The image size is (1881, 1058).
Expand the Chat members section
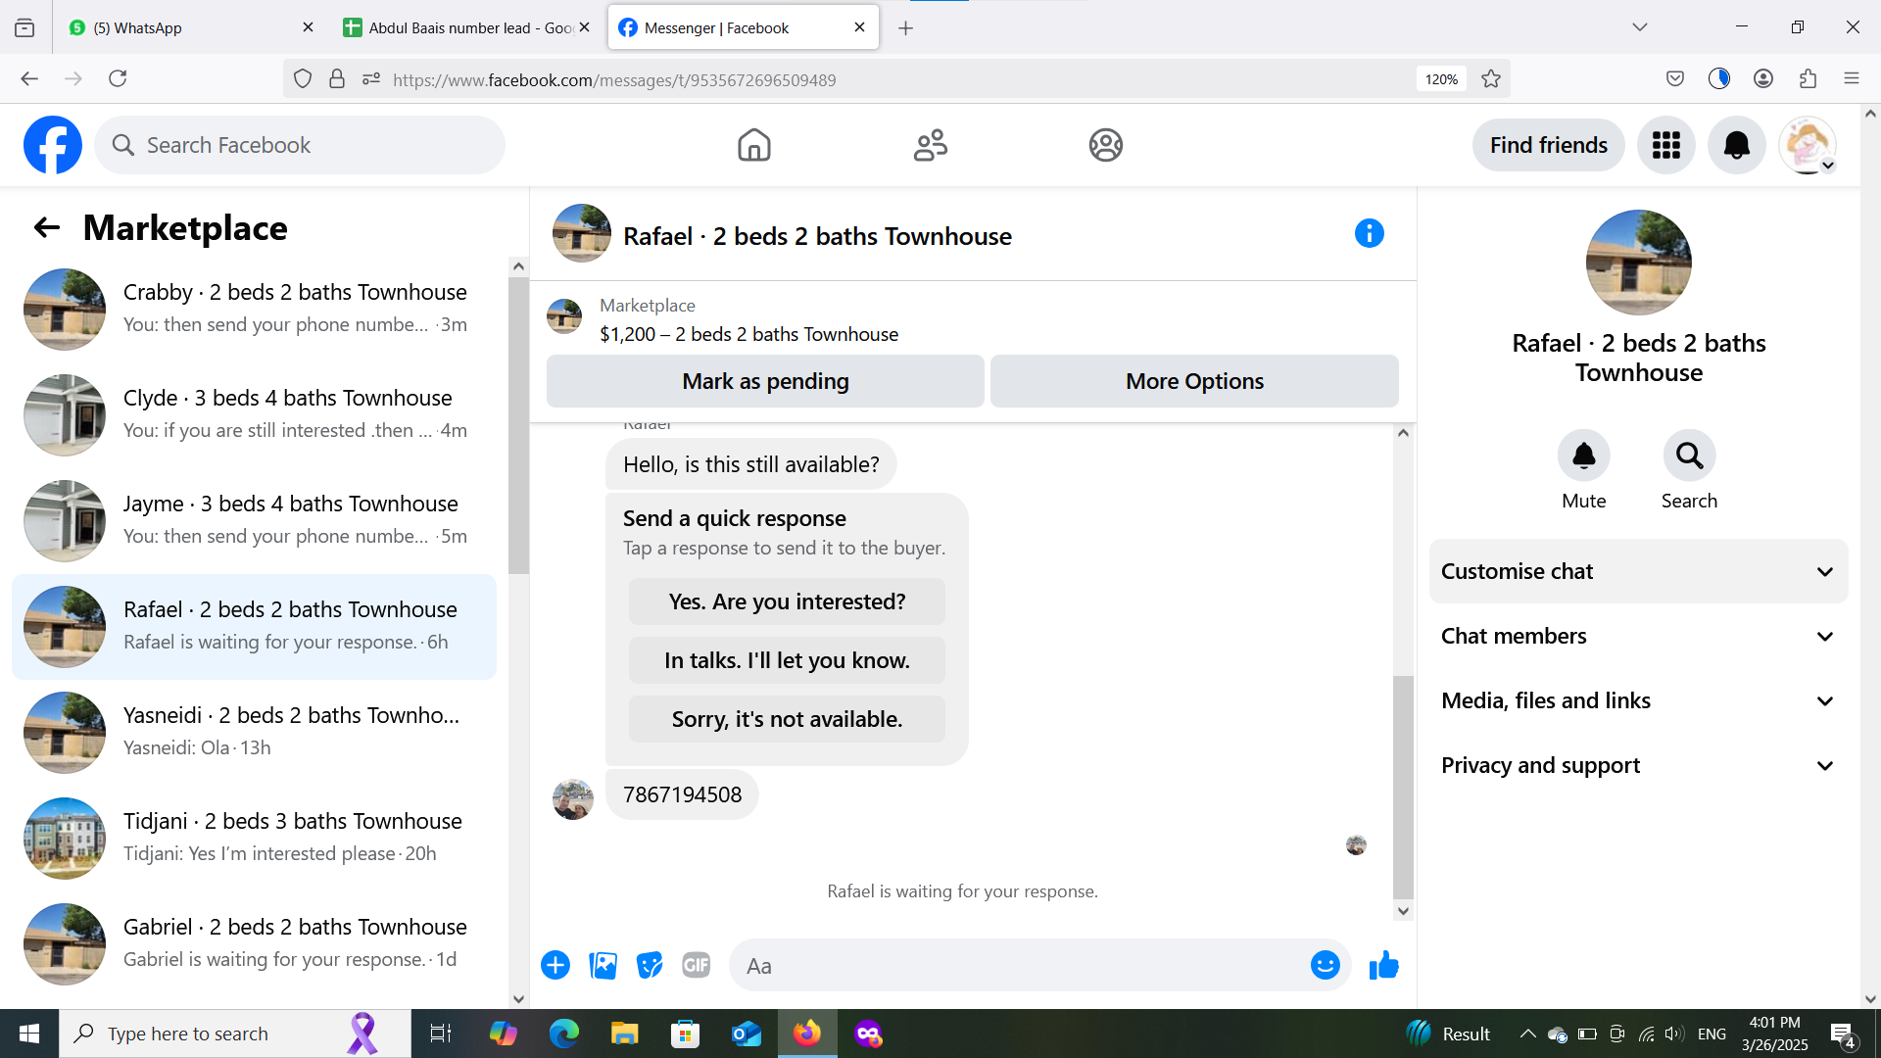click(x=1638, y=636)
